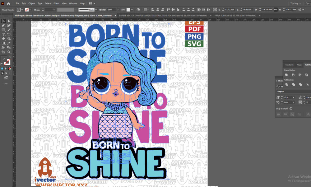The height and width of the screenshot is (187, 311).
Task: Click the Unite shape mode icon in Pathfinder
Action: click(x=286, y=75)
